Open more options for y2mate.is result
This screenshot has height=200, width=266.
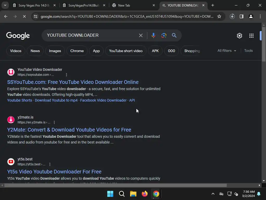click(54, 122)
